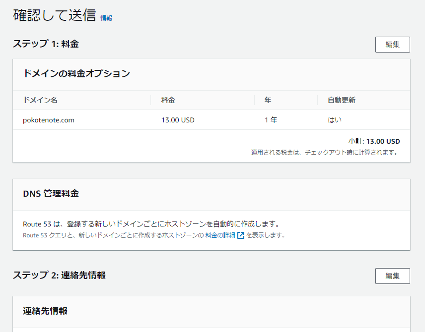Click the ステップ 1: 料金 section heading
Screen dimensions: 425x332
pos(46,44)
